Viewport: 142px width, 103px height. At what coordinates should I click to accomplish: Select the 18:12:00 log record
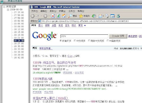19,29
